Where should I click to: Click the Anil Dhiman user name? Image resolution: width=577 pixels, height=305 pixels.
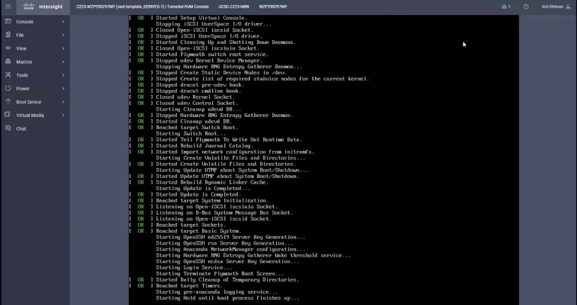553,7
